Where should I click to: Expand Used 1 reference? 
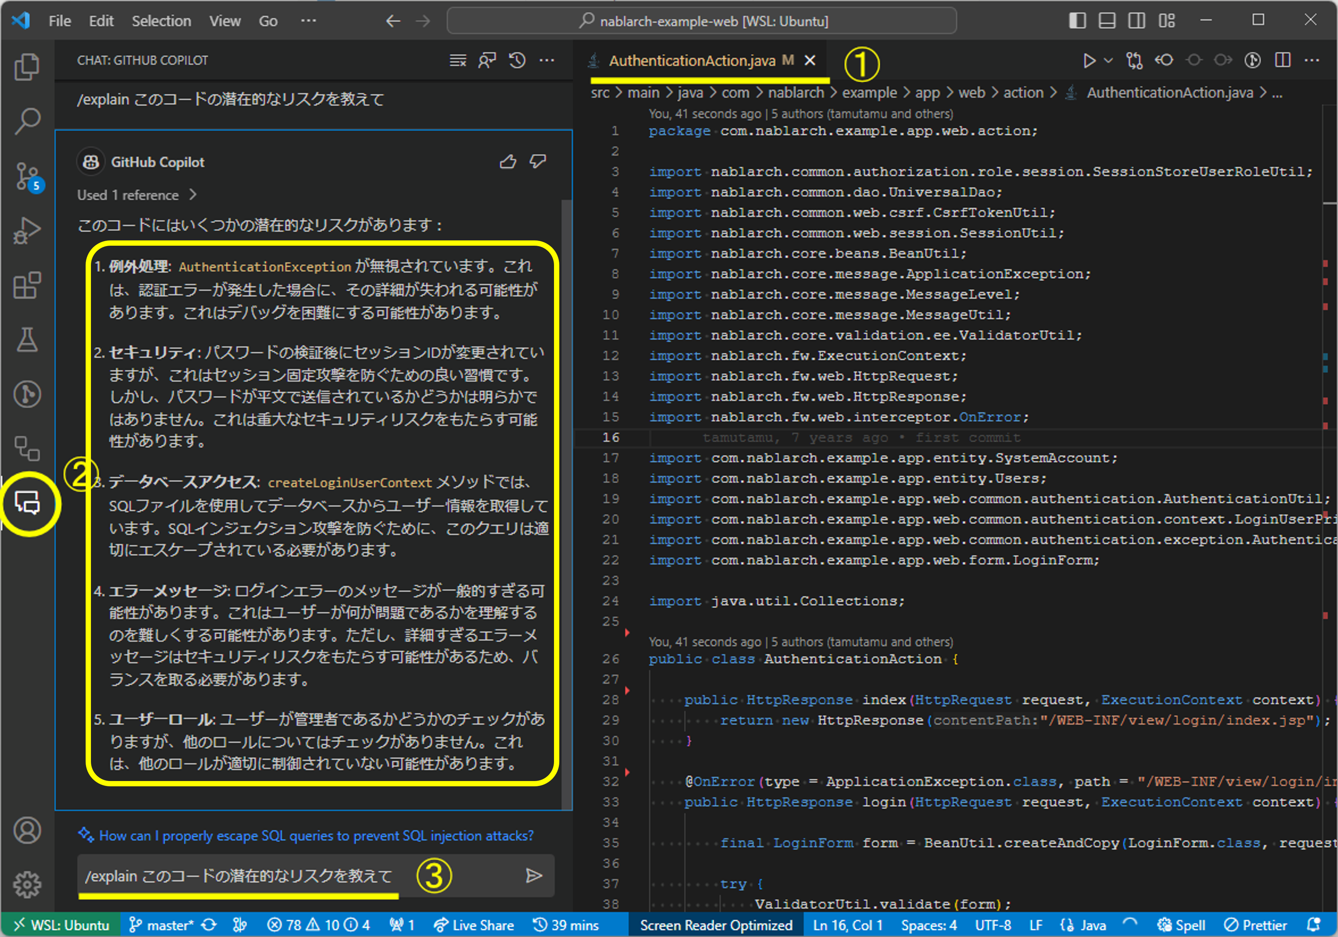tap(137, 195)
